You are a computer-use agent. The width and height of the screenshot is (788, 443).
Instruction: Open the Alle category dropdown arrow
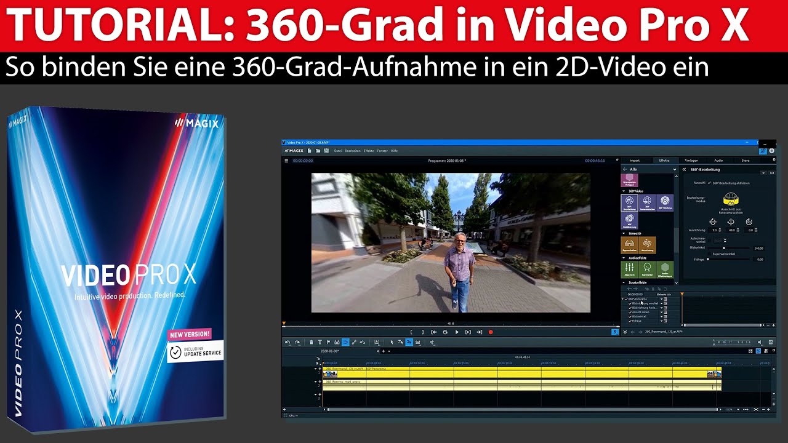675,169
